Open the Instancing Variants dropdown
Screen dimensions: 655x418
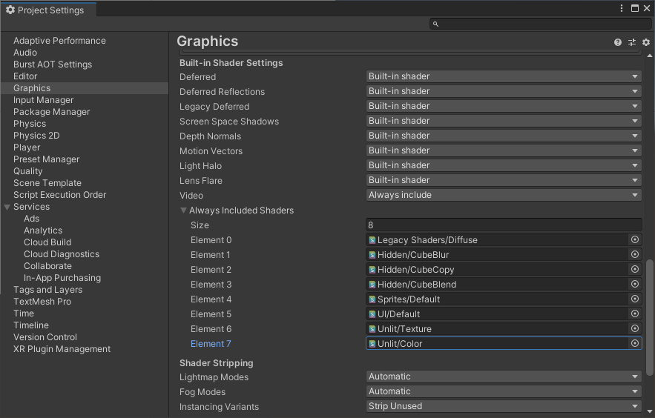pyautogui.click(x=504, y=406)
